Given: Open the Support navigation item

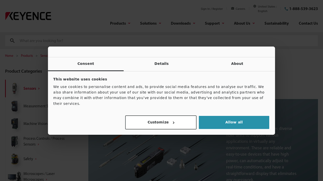Looking at the screenshot, I should [x=212, y=23].
